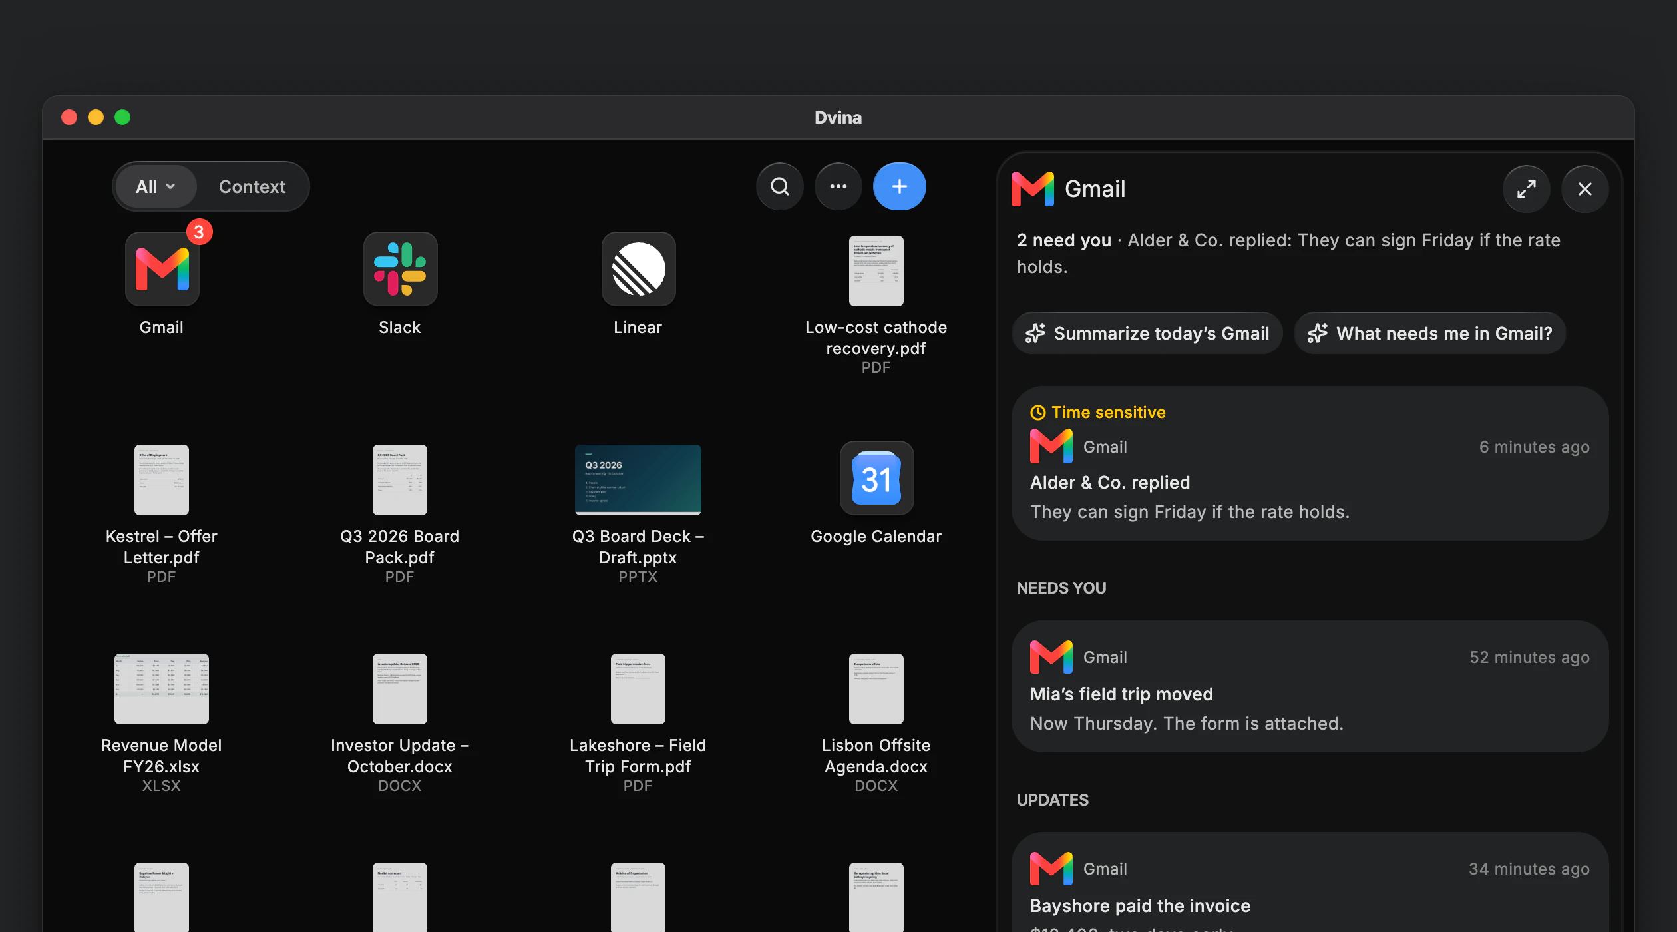
Task: Click the Gmail badge showing 3
Action: pos(198,232)
